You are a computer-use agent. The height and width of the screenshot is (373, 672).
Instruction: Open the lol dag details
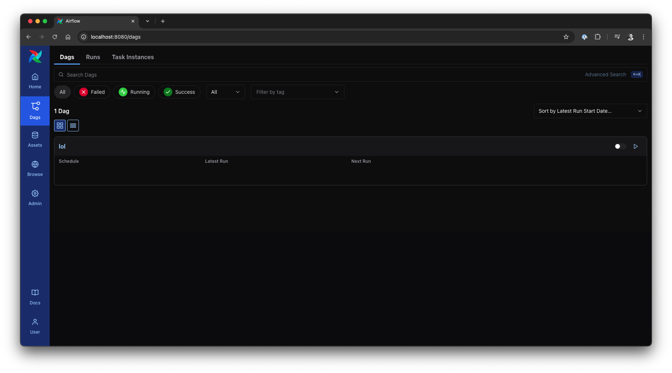coord(62,146)
